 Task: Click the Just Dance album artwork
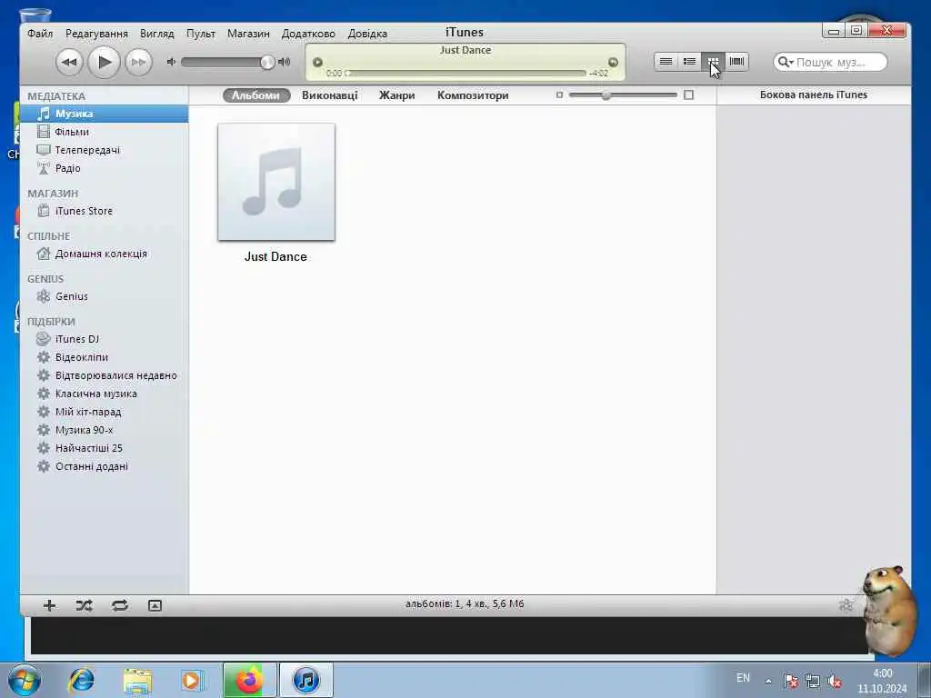click(x=276, y=182)
